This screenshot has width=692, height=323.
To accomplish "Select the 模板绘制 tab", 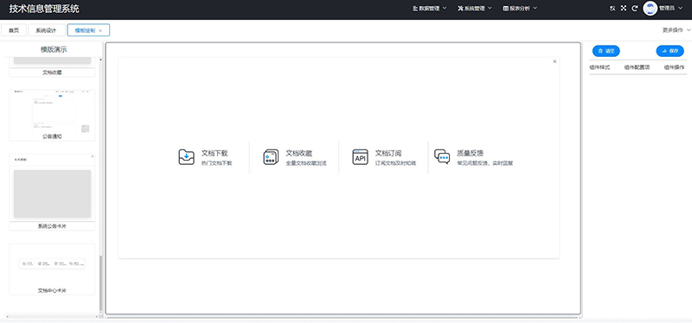I will pyautogui.click(x=88, y=30).
